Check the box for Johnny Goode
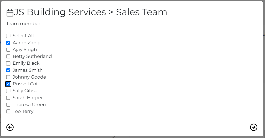Screen dimensions: 265x138 (8, 77)
